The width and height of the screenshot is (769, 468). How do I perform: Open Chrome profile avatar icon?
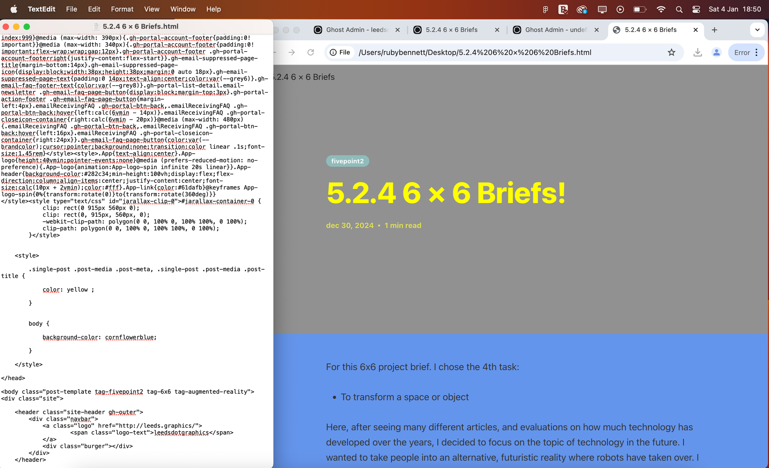716,52
